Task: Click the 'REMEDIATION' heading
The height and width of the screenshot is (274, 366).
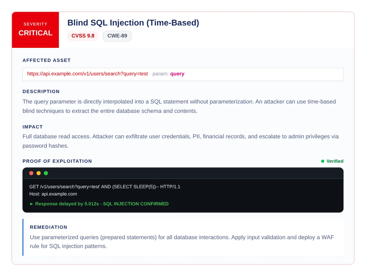Action: pyautogui.click(x=49, y=227)
